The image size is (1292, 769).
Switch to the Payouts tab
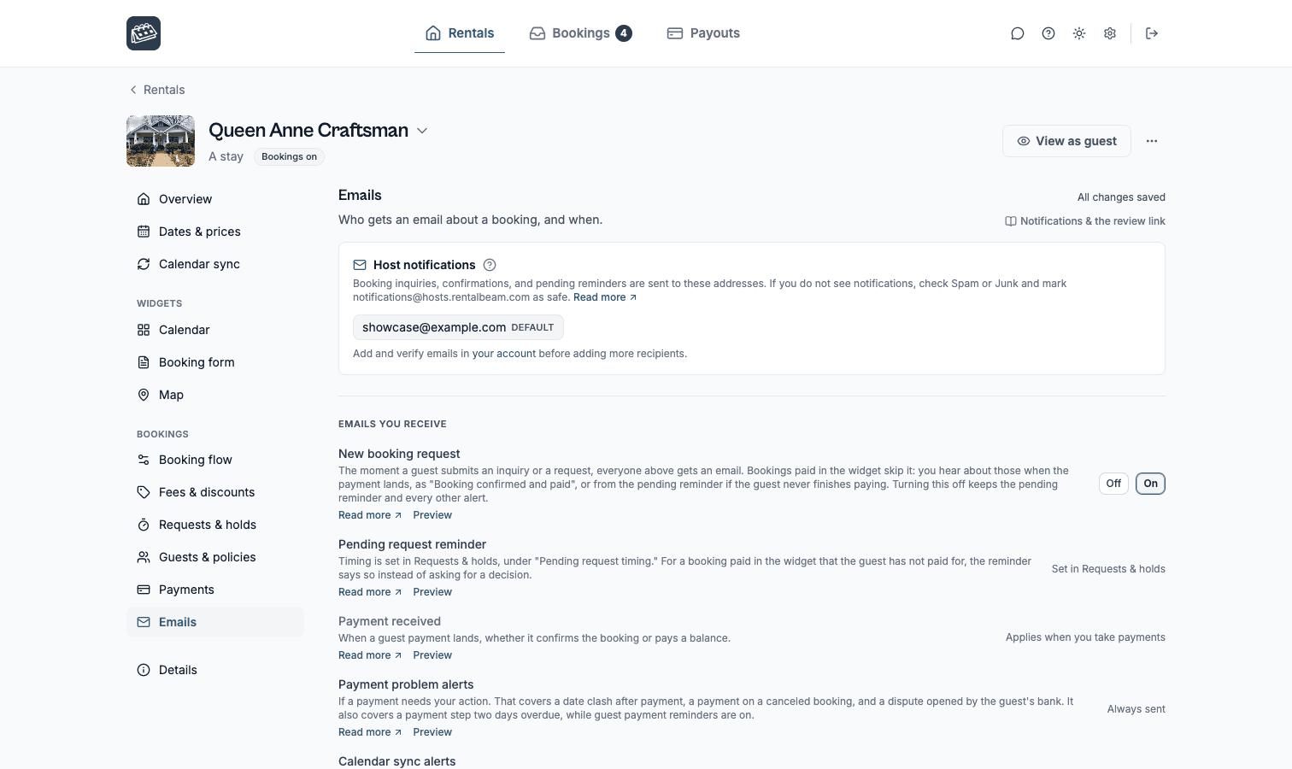point(703,33)
